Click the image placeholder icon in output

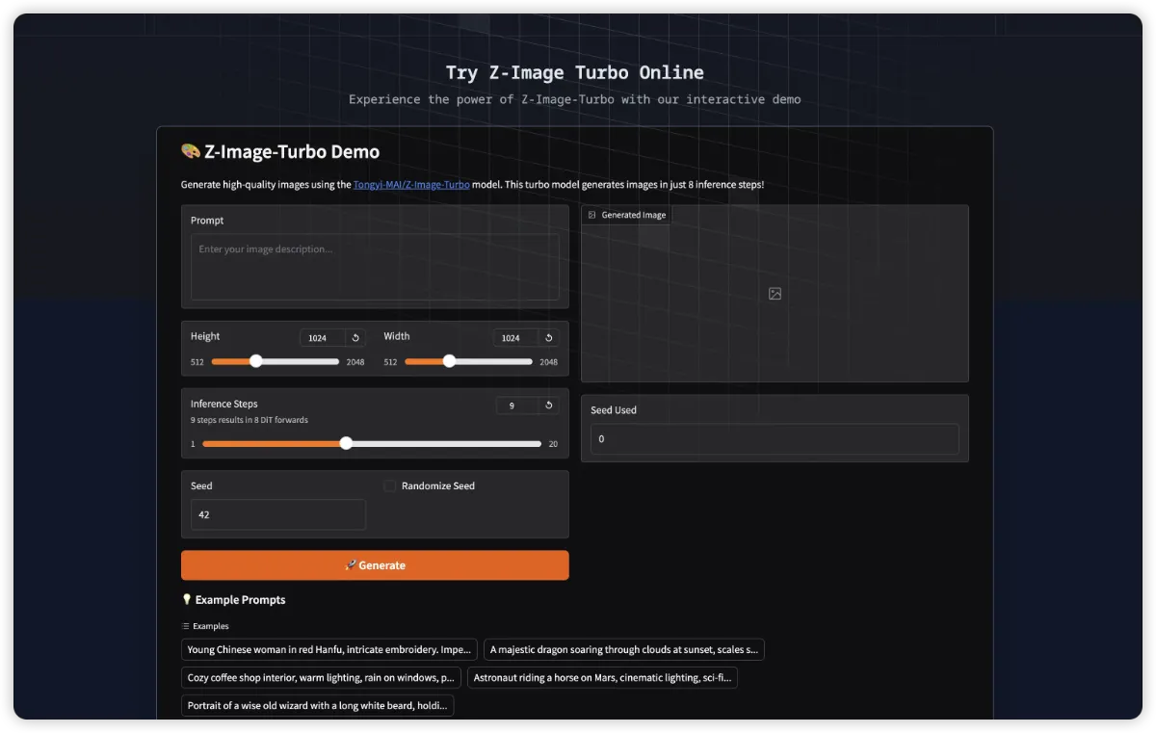[x=775, y=294]
